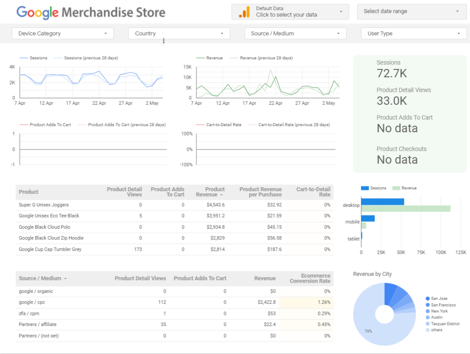Toggle Revenue (previous 28 days) legend item

pos(261,58)
